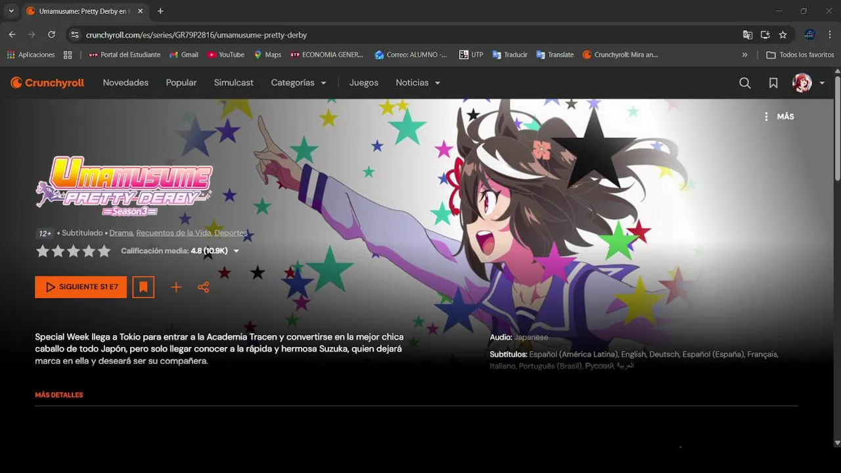Click the Umamusume Pretty Derby logo
841x473 pixels.
point(125,186)
